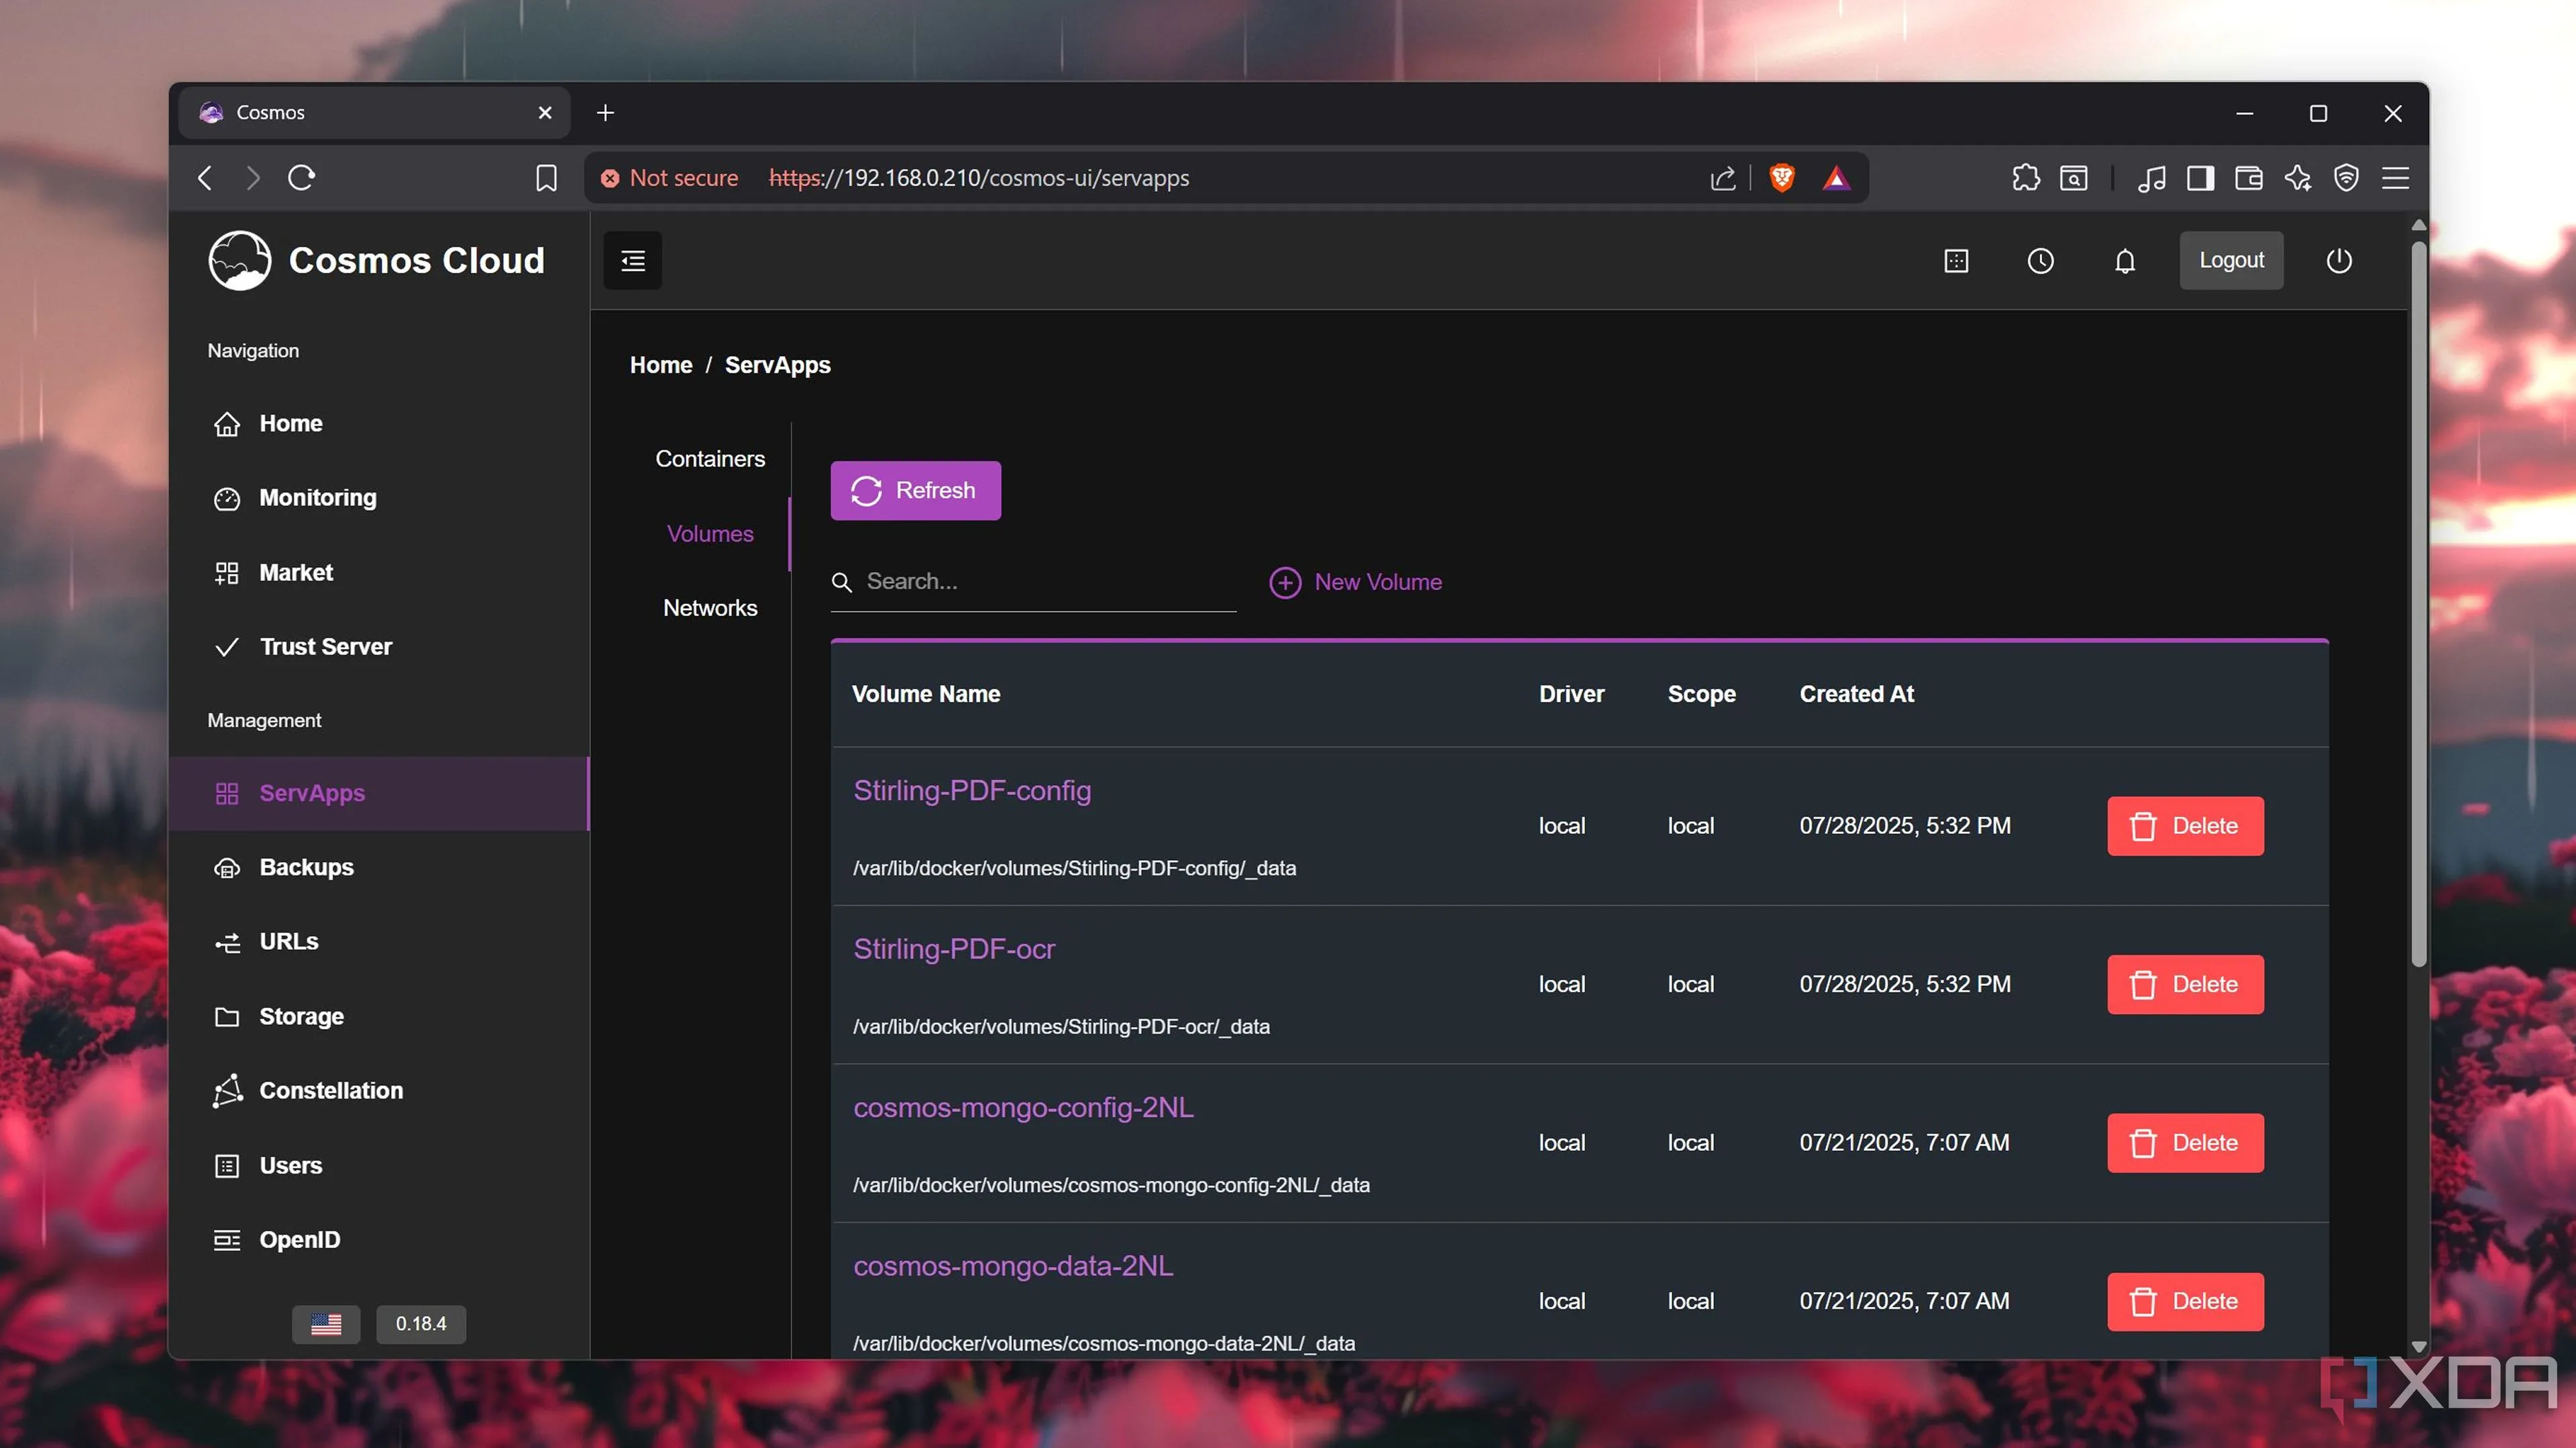Open the Home navigation item

[380, 424]
